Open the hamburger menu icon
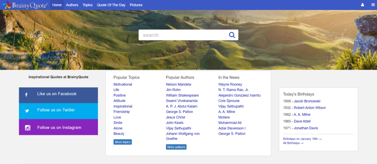377x164 pixels. coord(373,5)
